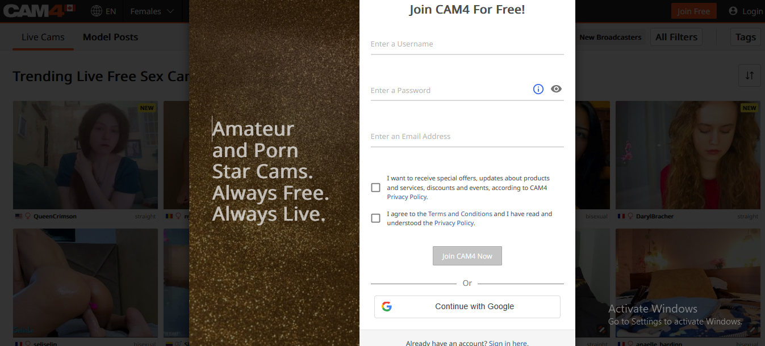Viewport: 765px width, 346px height.
Task: Select the Login user icon
Action: [733, 11]
